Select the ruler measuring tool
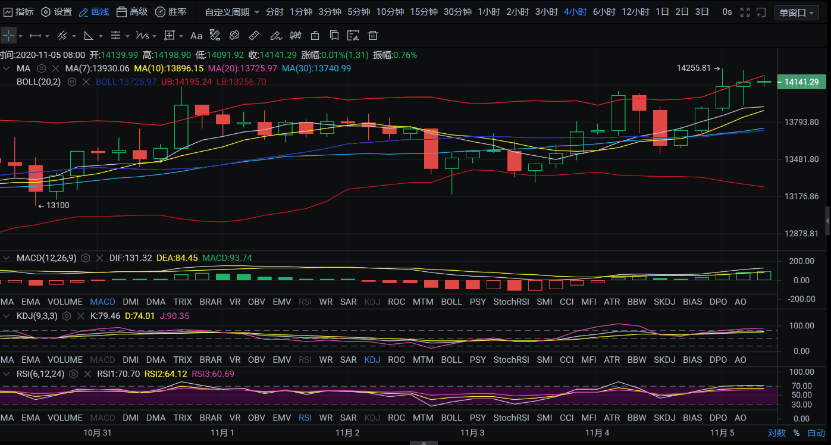Image resolution: width=831 pixels, height=445 pixels. (253, 36)
